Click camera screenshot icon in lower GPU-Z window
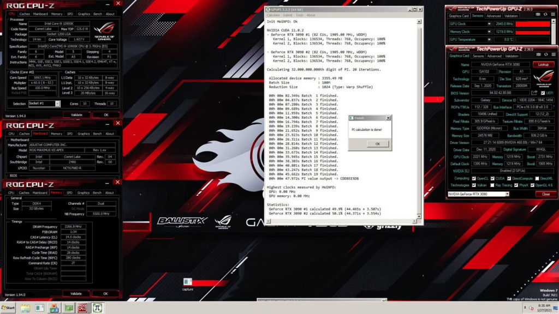This screenshot has width=559, height=314. [x=538, y=55]
